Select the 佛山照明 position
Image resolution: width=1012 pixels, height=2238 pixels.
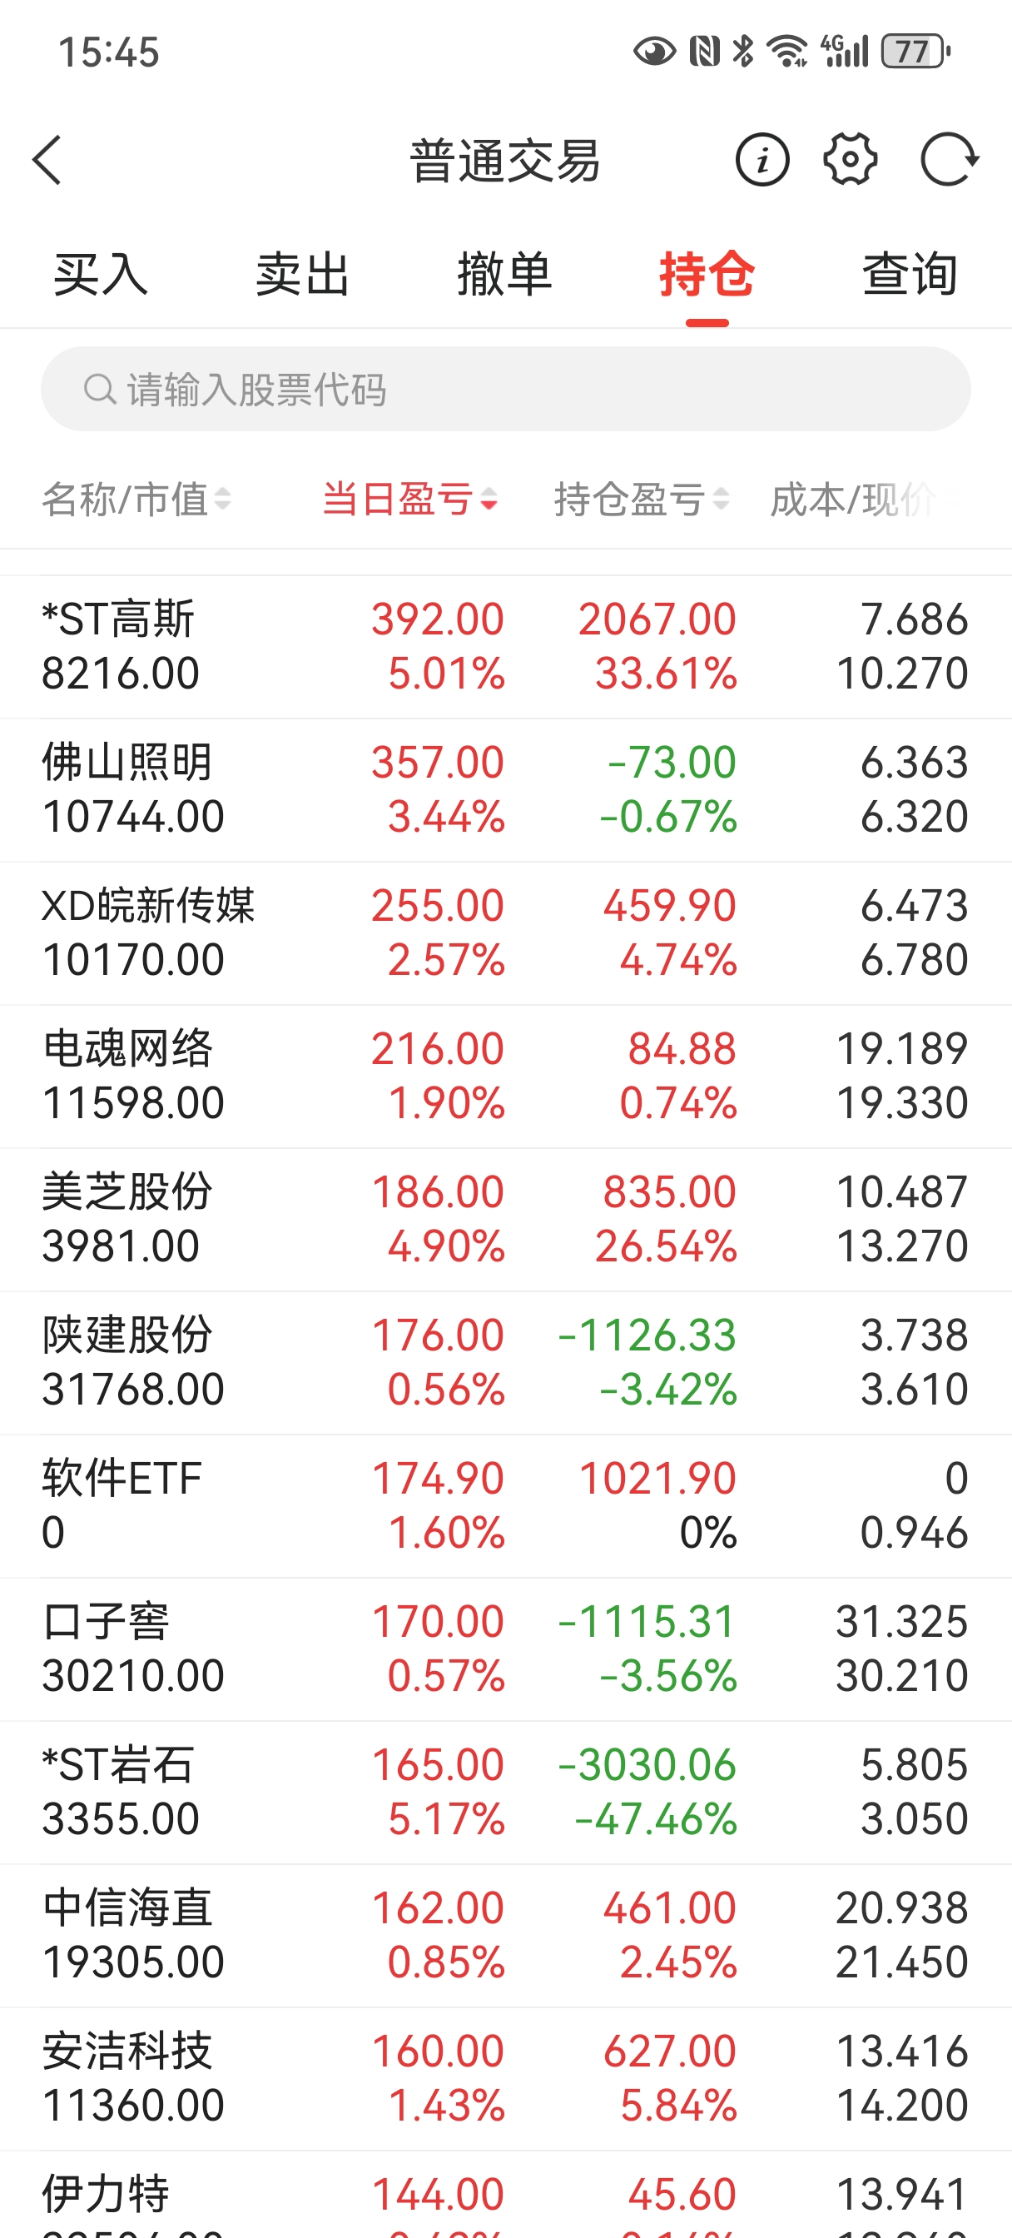505,790
